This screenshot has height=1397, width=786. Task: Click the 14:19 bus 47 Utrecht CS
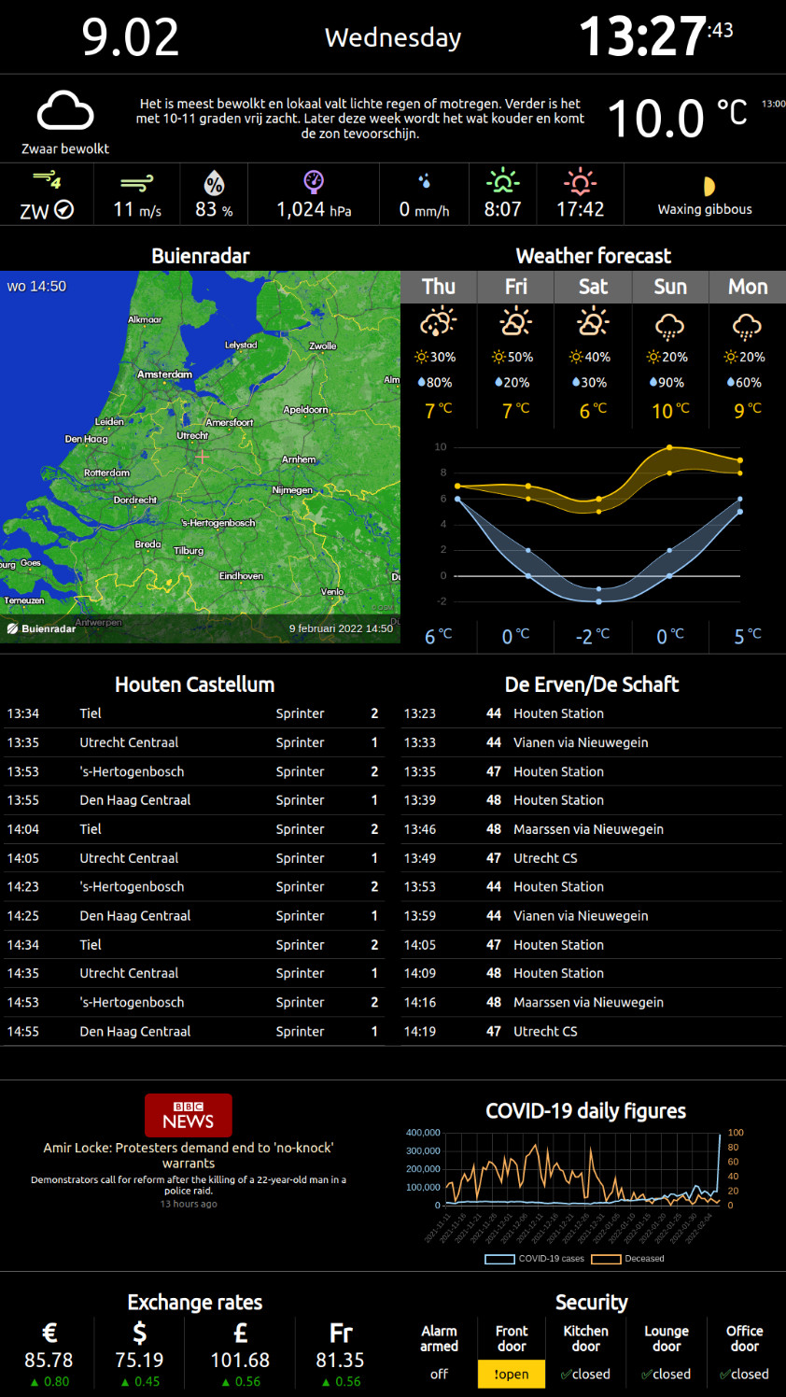(591, 1031)
